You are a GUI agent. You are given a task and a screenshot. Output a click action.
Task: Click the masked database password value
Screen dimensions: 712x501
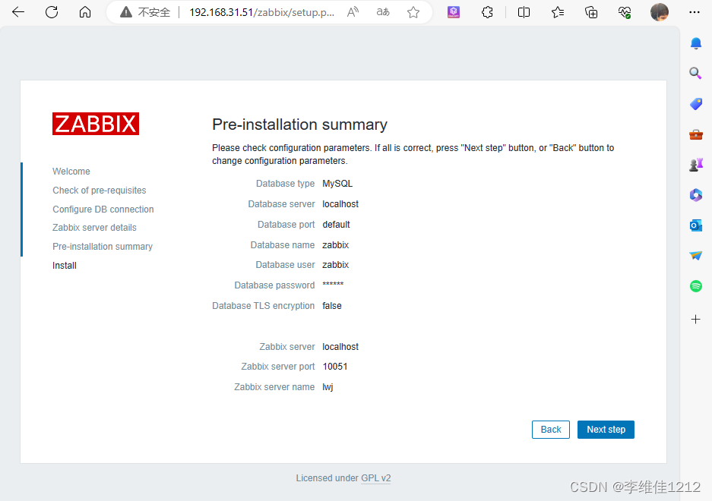(x=333, y=284)
